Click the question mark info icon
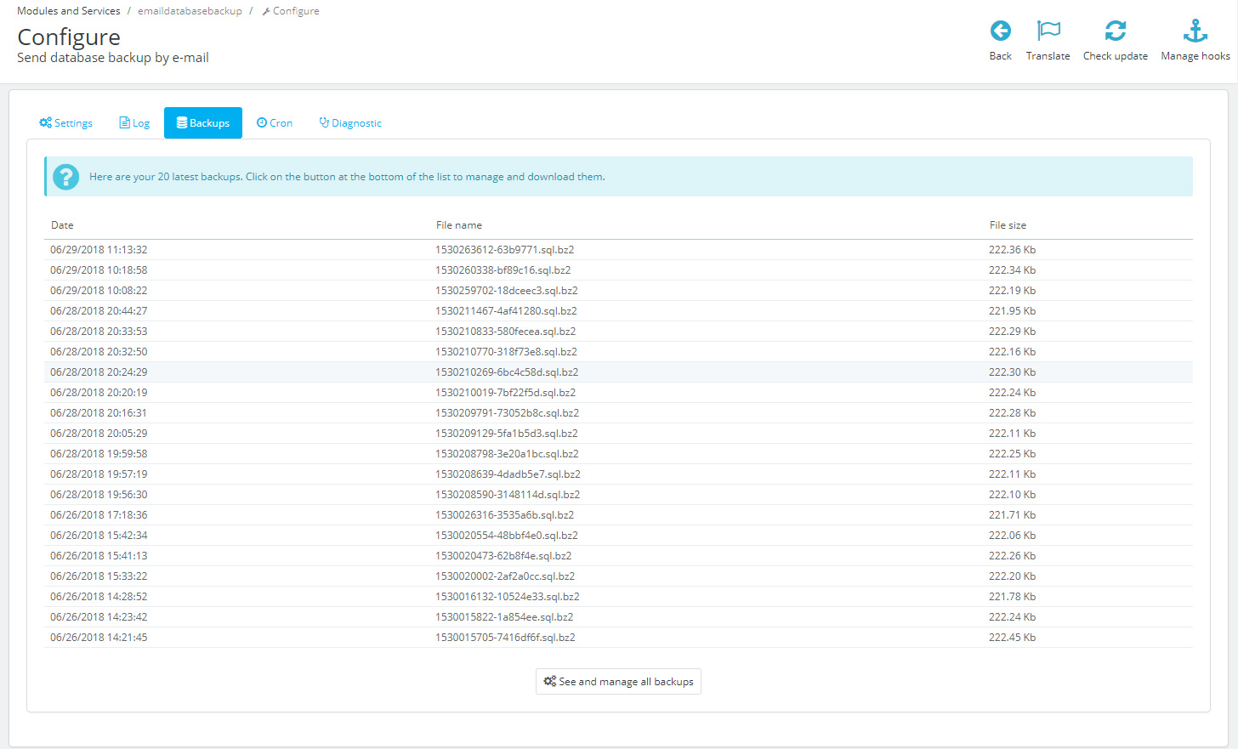 point(65,177)
